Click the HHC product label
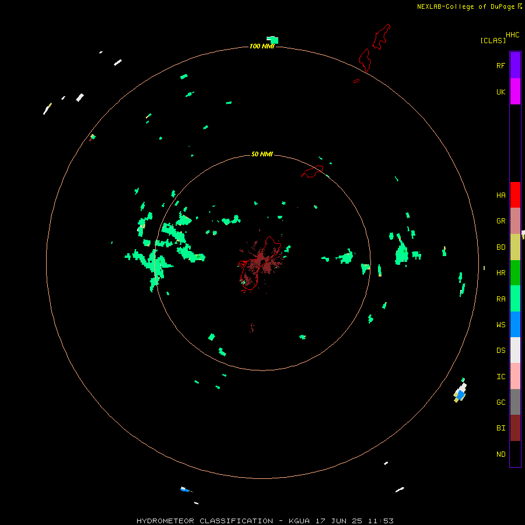 click(x=512, y=35)
